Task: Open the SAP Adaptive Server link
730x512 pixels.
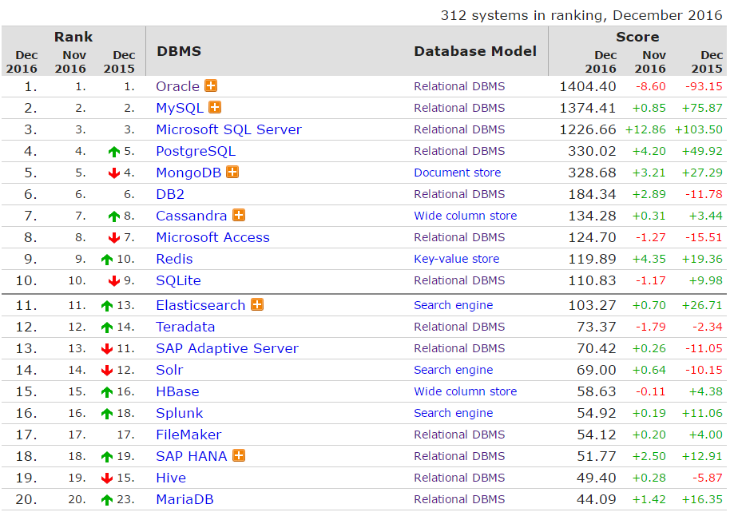Action: (227, 348)
